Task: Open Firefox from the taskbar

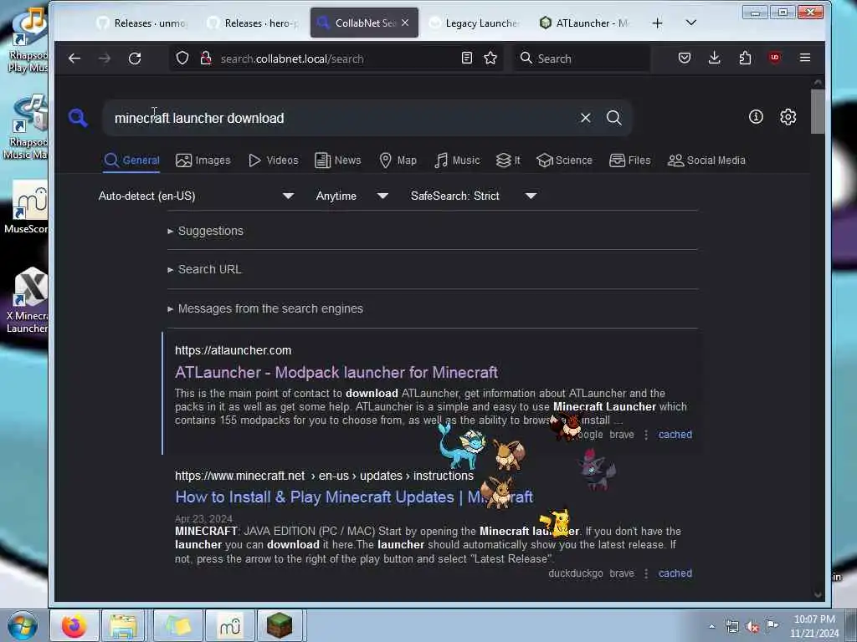Action: pos(74,625)
